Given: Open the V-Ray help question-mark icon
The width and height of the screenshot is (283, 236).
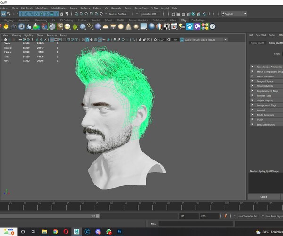Looking at the screenshot, I should pyautogui.click(x=212, y=26).
